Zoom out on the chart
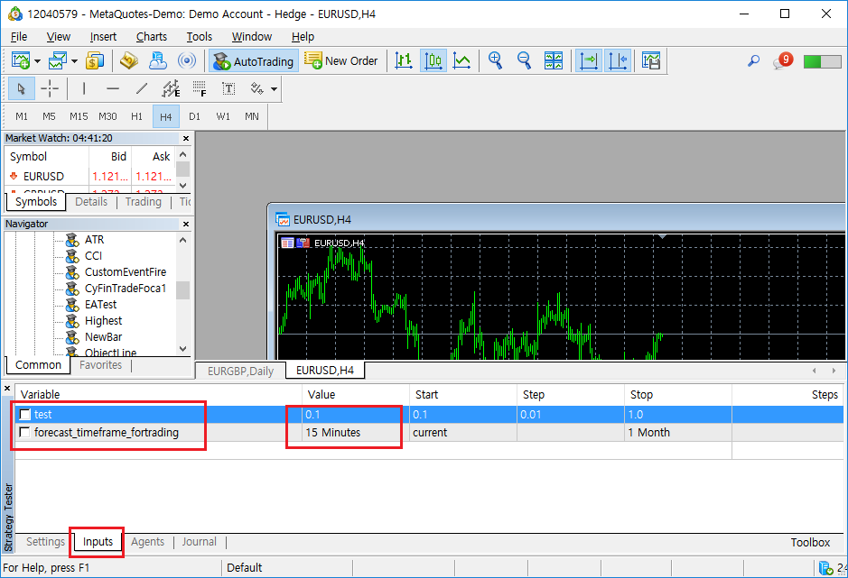 pos(524,61)
